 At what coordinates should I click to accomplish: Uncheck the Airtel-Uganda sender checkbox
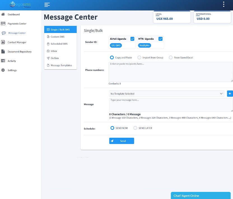(132, 39)
